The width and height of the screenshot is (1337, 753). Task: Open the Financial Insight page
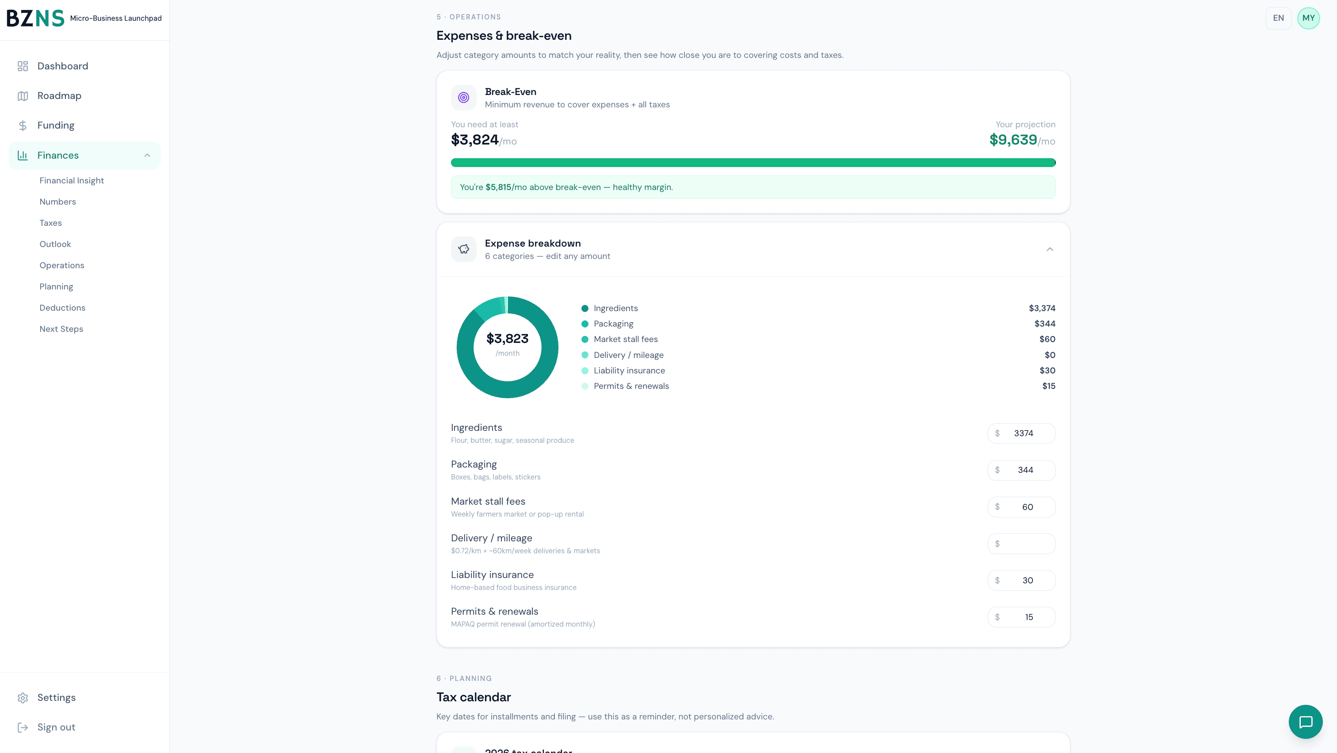[72, 180]
